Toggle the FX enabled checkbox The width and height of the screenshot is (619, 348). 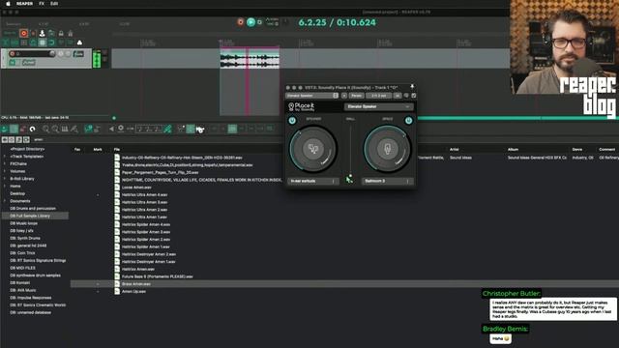click(414, 96)
